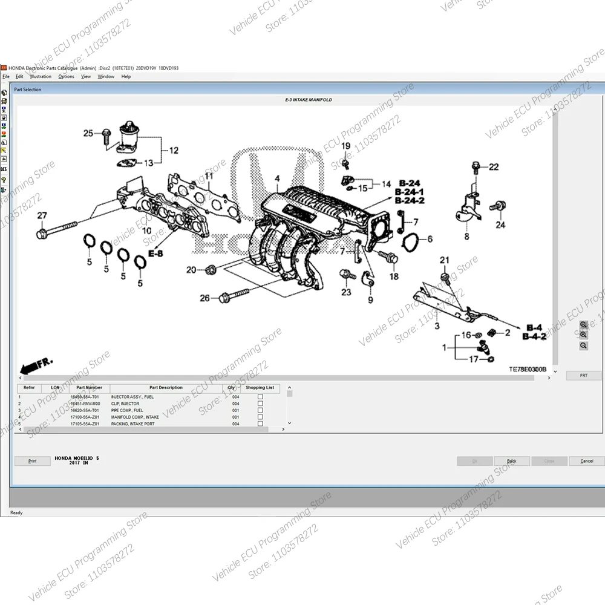Open the Window menu

(x=106, y=76)
